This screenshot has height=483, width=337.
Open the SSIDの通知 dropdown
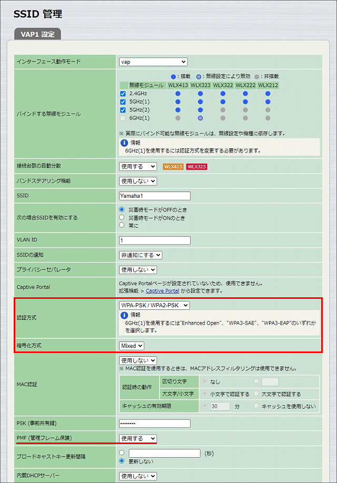pyautogui.click(x=141, y=255)
